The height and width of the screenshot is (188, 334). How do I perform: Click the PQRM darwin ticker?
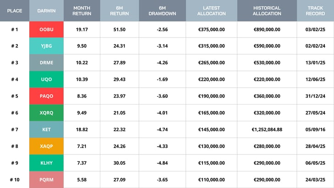(46, 180)
